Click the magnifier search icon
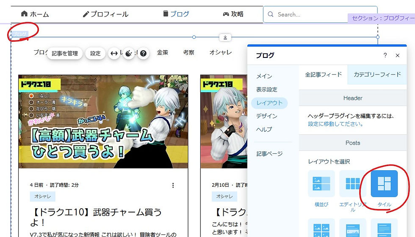415x237 pixels. click(x=271, y=14)
